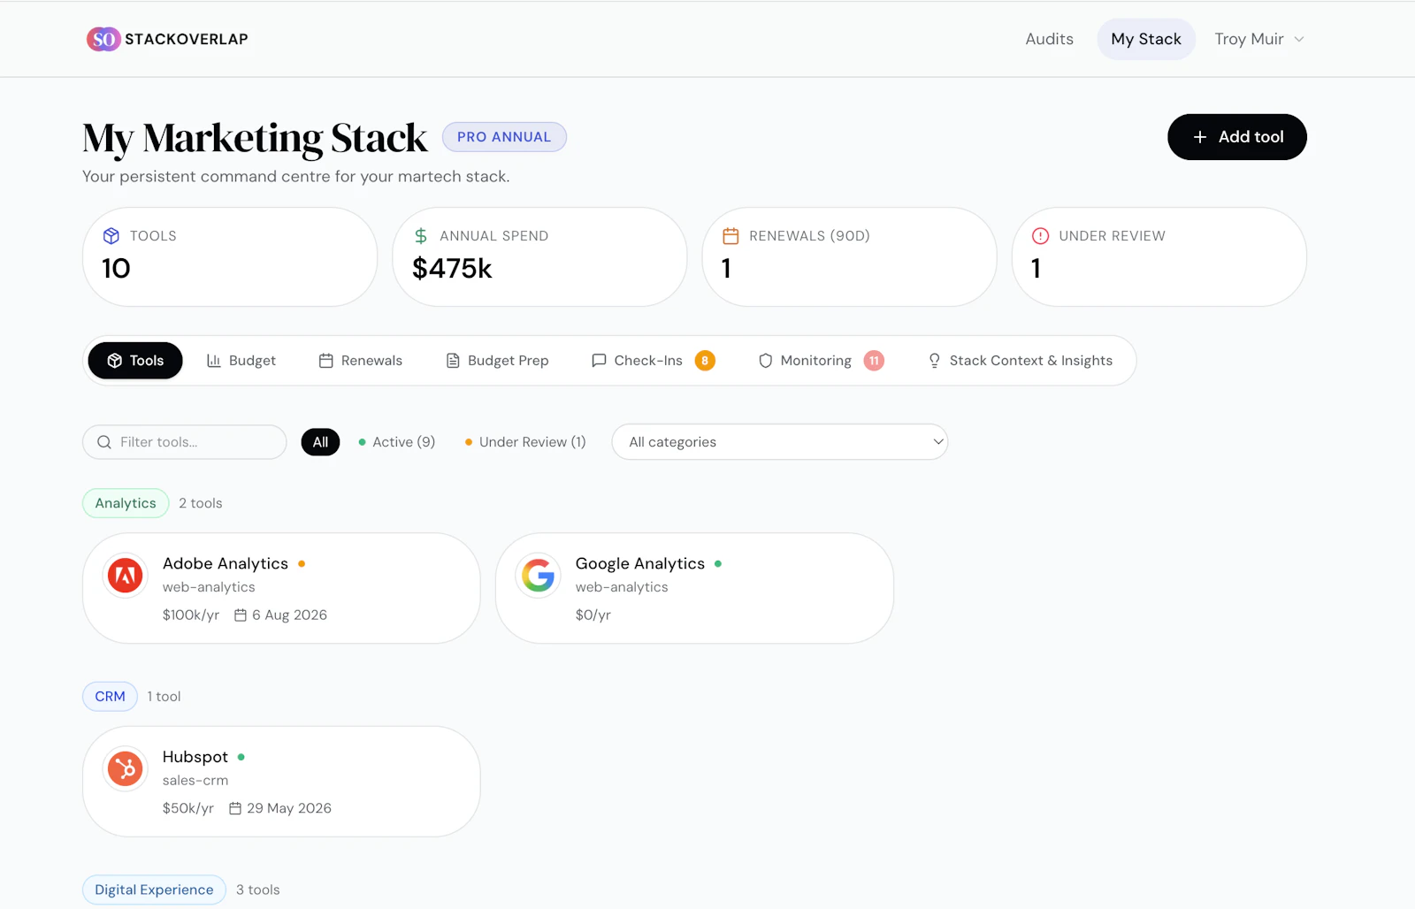Open the Adobe Analytics tool card

point(281,588)
